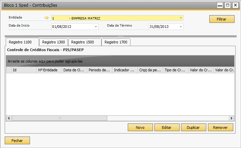The height and width of the screenshot is (148, 241).
Task: Click the Indicador ... column header
Action: (x=125, y=70)
